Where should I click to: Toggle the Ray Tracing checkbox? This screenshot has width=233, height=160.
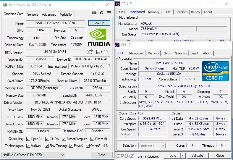[x=47, y=146]
